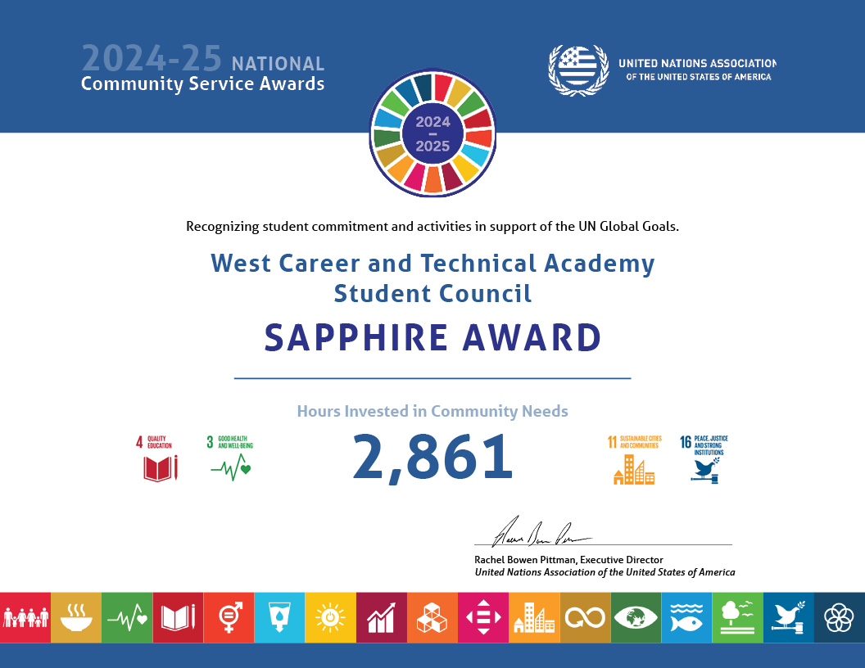The height and width of the screenshot is (668, 865).
Task: Select the 2024-25 NATIONAL heading text
Action: pyautogui.click(x=203, y=59)
